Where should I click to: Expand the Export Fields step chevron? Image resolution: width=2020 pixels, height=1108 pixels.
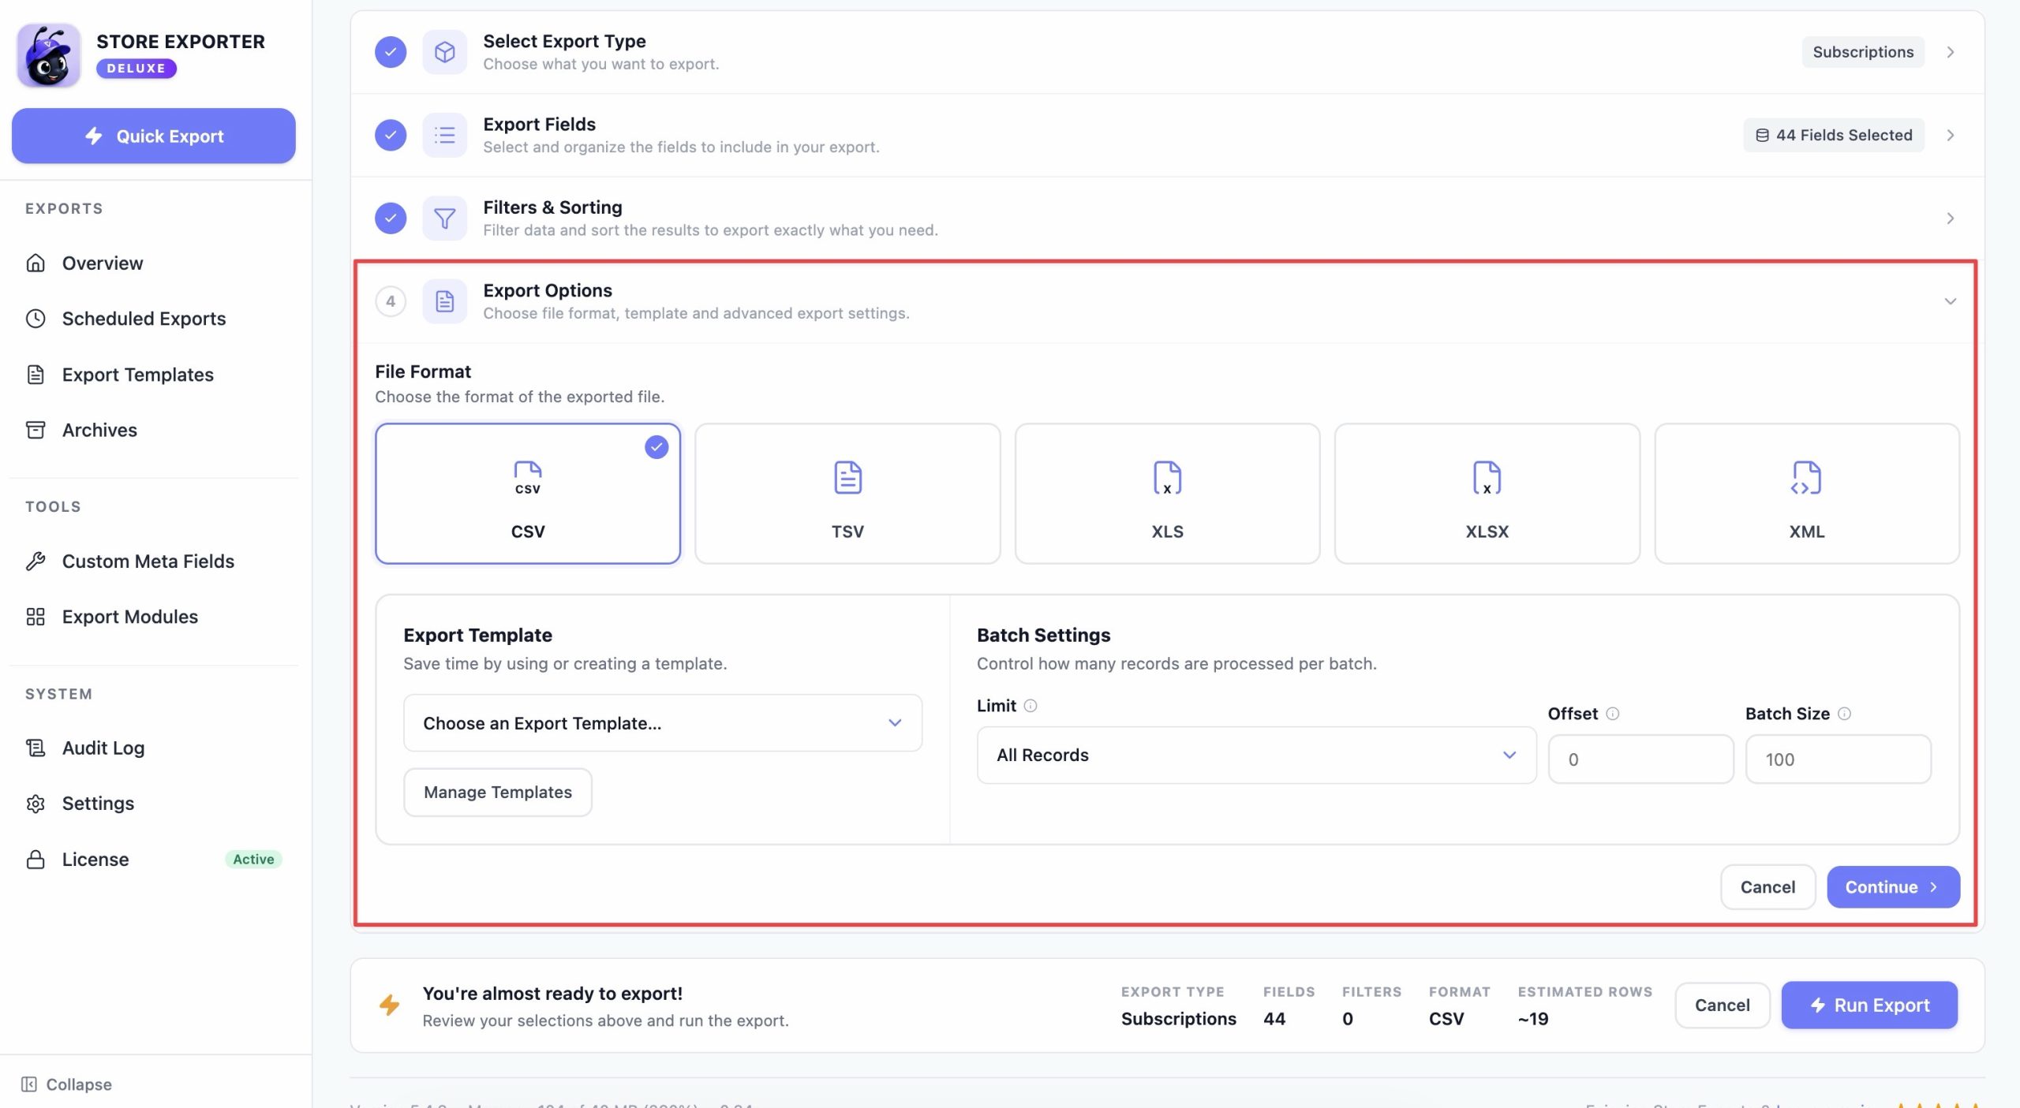1951,135
